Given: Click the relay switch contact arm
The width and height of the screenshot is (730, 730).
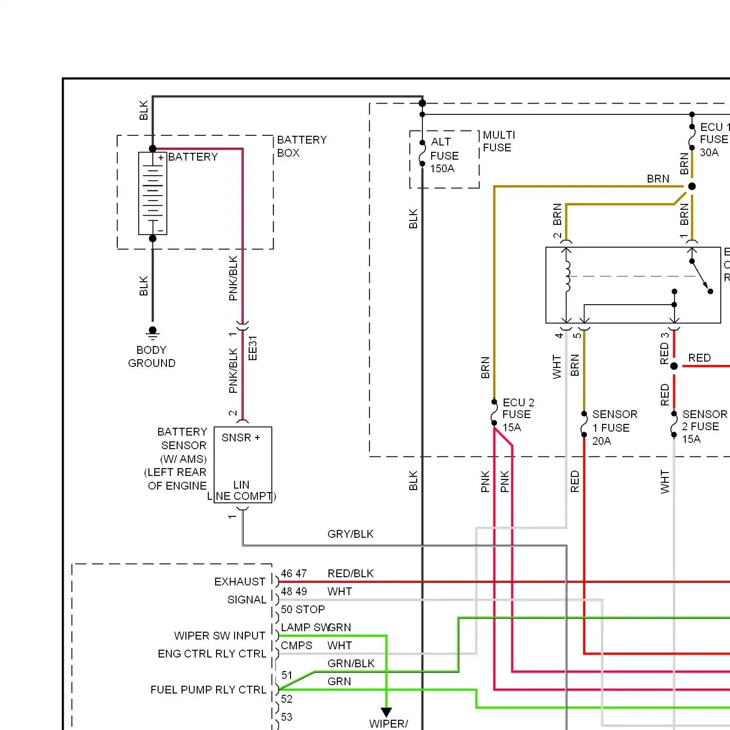Looking at the screenshot, I should pos(701,276).
